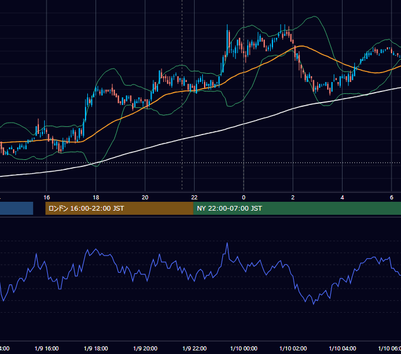Click the "4" hour label on the price chart axis
The width and height of the screenshot is (401, 354).
point(342,198)
